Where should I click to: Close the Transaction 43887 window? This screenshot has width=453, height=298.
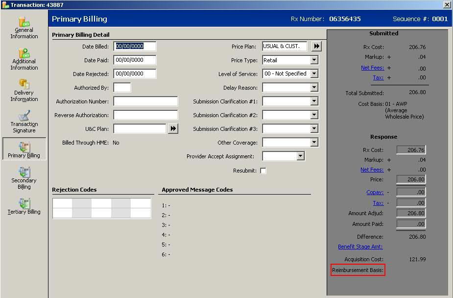(447, 4)
